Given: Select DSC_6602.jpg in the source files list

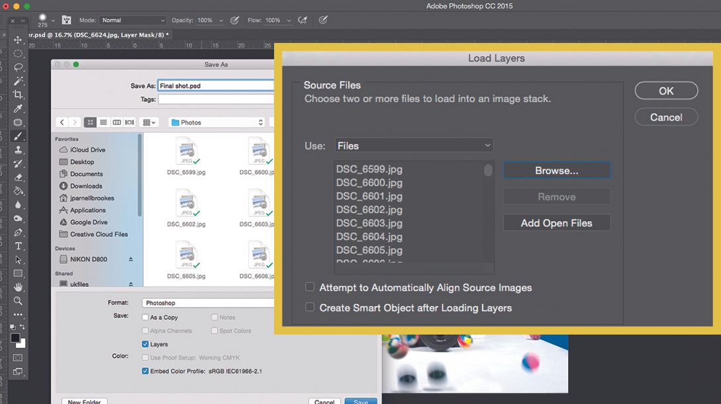Looking at the screenshot, I should (x=369, y=210).
